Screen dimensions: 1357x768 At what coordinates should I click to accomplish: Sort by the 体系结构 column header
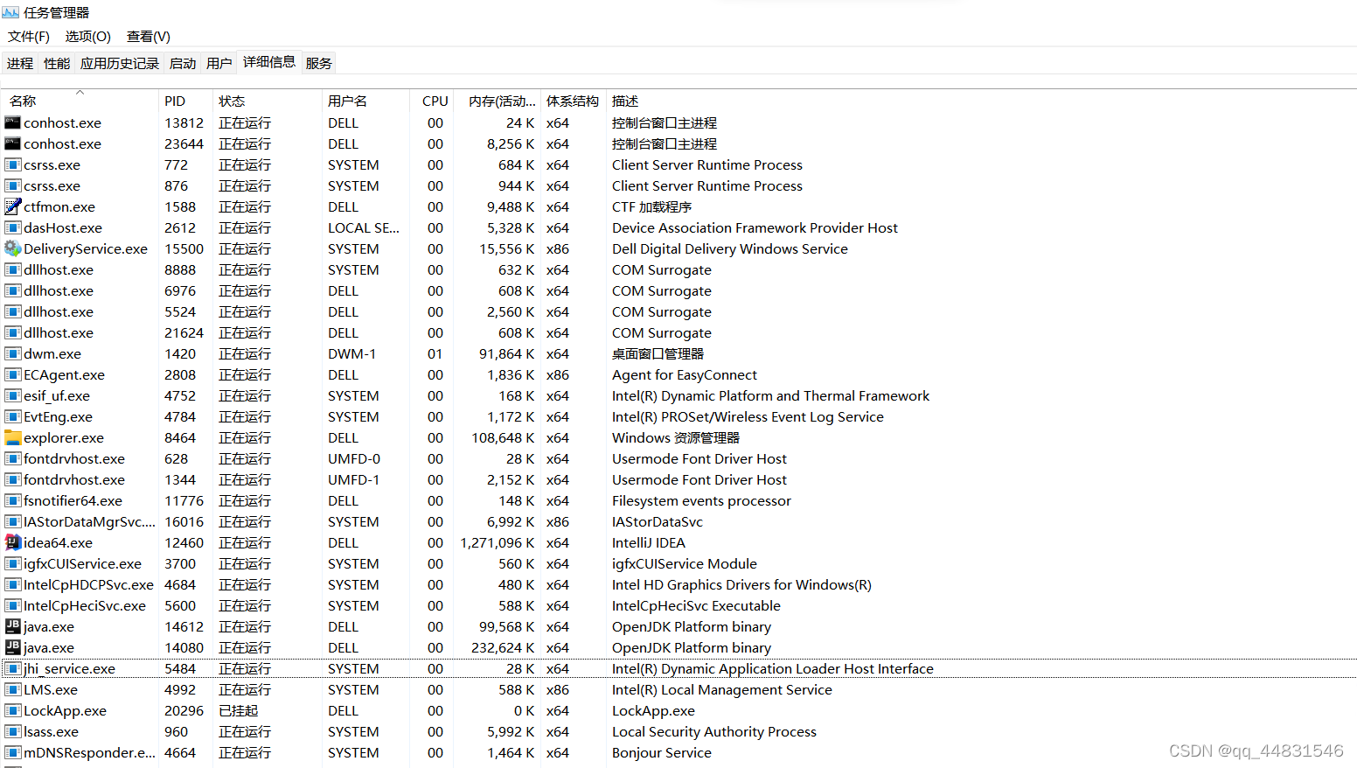pos(573,101)
